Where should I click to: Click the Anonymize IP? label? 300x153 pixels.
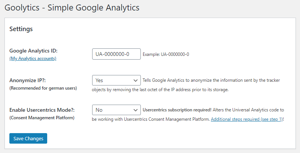point(28,80)
